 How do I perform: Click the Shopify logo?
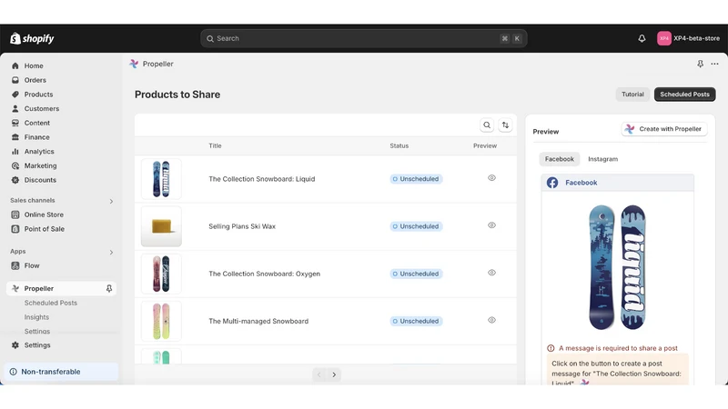pos(32,38)
